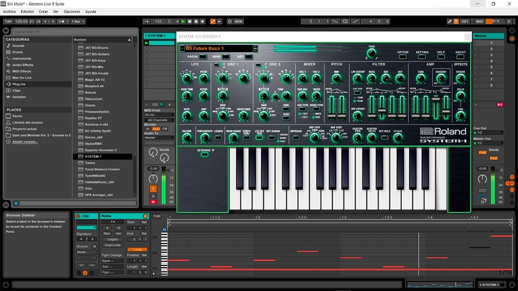Screen dimensions: 518x291
Task: Select the Drums category in browser
Action: [x=18, y=52]
